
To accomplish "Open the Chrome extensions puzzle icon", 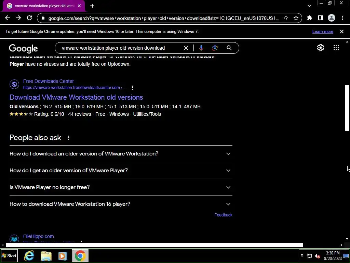I will (310, 18).
